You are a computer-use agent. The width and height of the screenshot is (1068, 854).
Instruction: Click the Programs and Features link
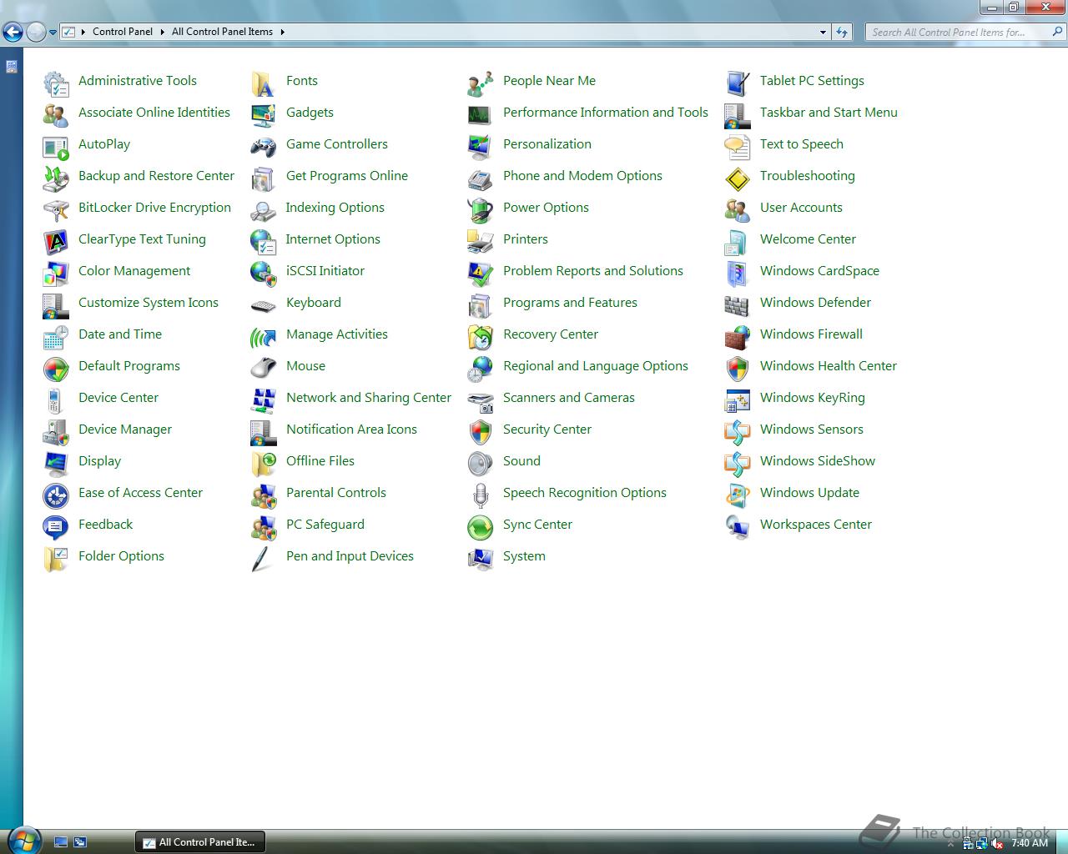click(x=570, y=303)
